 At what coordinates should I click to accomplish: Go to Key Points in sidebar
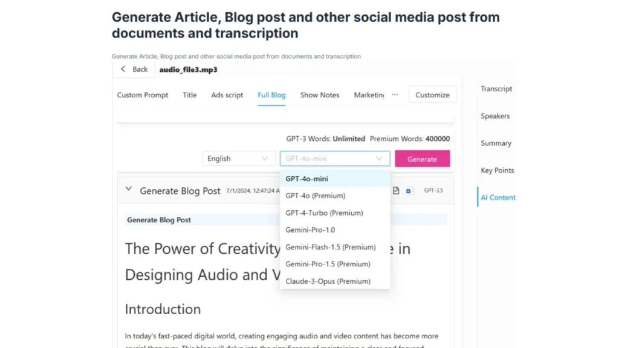pyautogui.click(x=497, y=170)
